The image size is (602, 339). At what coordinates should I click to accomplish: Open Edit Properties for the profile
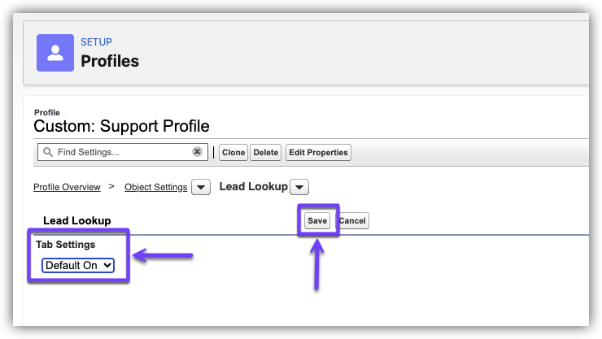[318, 152]
